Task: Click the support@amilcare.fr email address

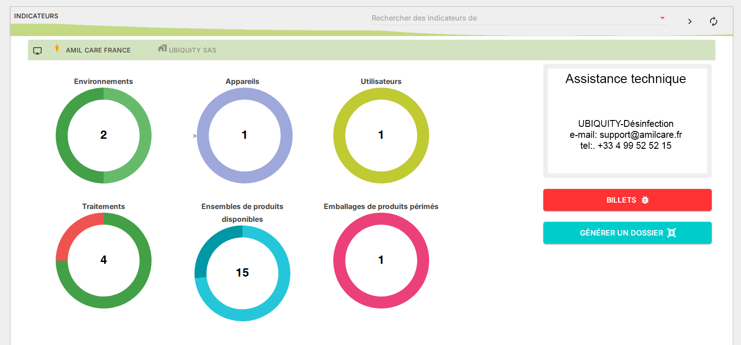Action: [641, 135]
